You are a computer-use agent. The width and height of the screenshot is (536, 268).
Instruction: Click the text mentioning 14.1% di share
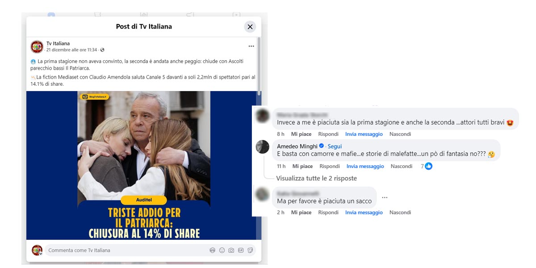point(47,84)
